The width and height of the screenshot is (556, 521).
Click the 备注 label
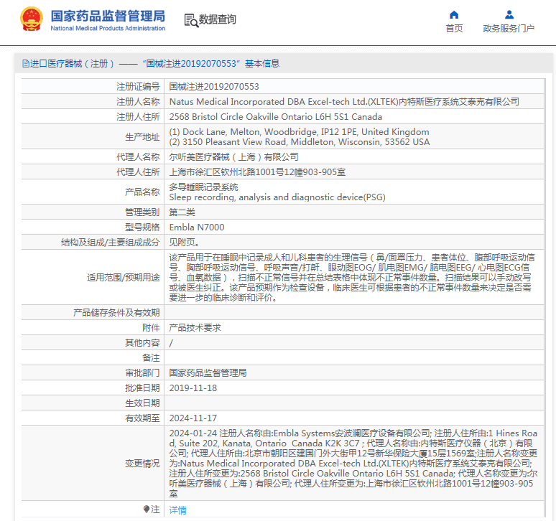coord(151,357)
